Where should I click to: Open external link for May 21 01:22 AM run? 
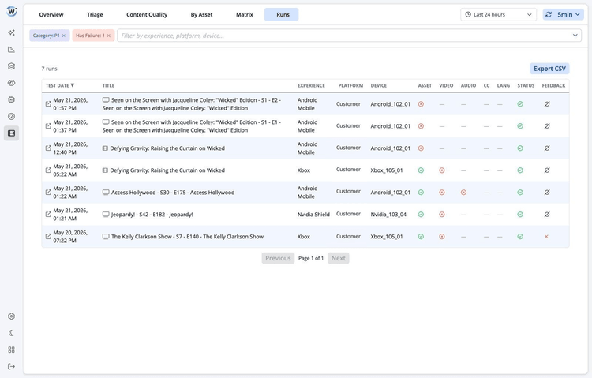click(x=48, y=193)
